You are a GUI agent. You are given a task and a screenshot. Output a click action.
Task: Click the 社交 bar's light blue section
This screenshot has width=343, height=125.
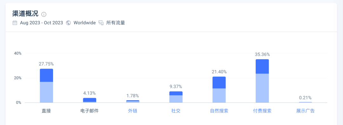pos(176,99)
